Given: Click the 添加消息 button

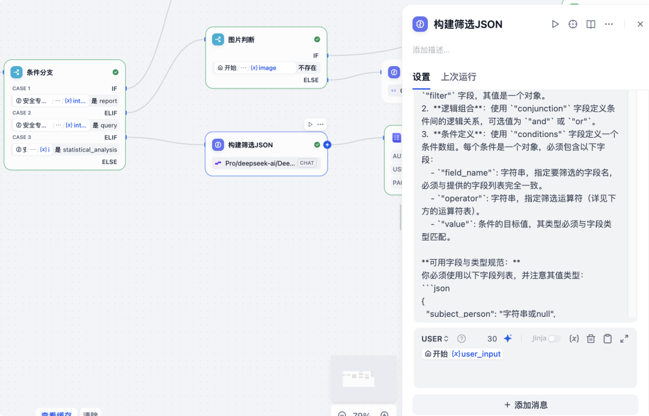Looking at the screenshot, I should (525, 405).
